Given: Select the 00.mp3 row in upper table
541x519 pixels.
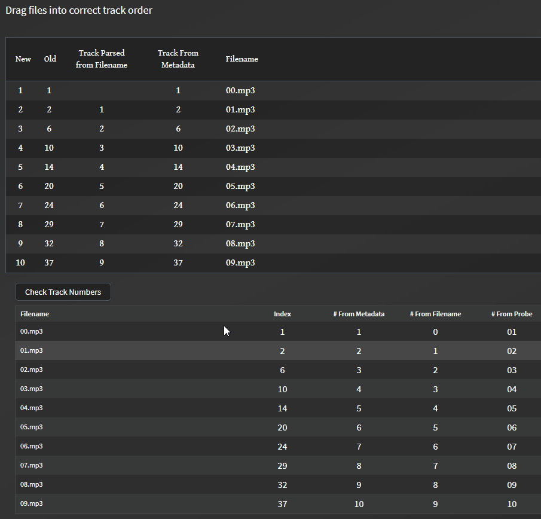Looking at the screenshot, I should [273, 91].
